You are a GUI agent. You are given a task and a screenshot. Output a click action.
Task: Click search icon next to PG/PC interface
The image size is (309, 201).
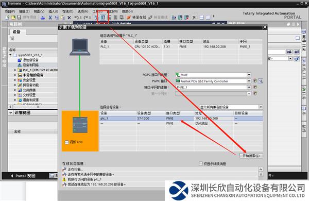tap(260, 81)
